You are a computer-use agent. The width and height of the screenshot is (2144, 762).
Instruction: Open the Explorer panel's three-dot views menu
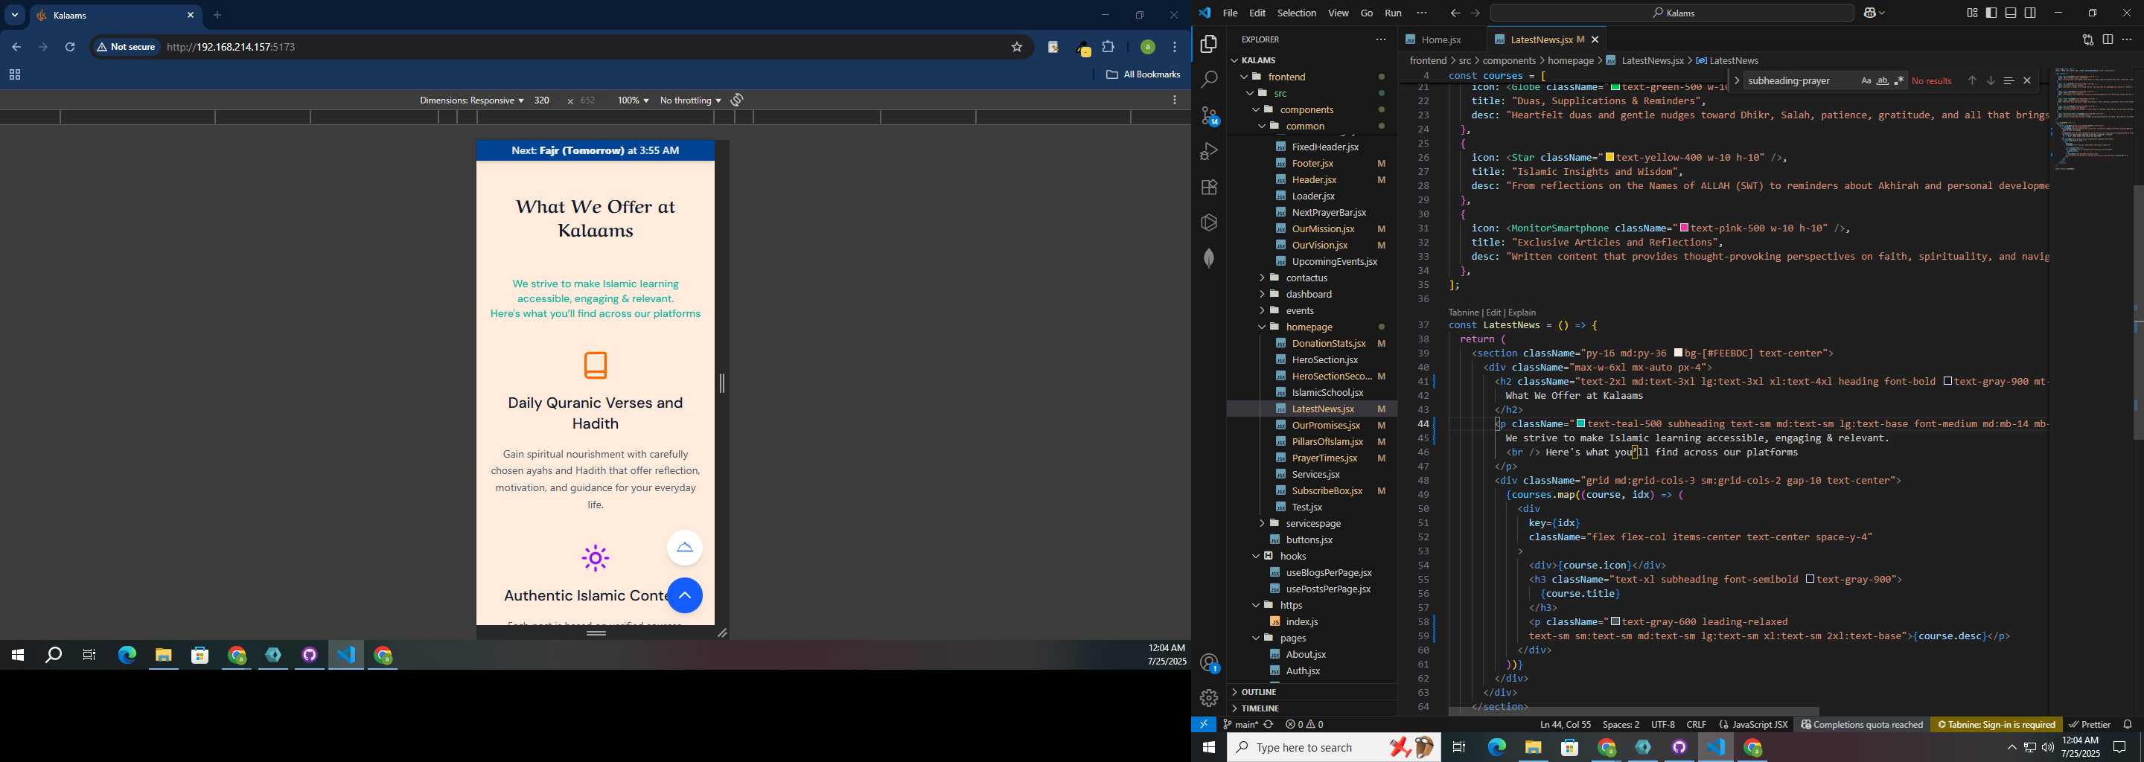click(1381, 39)
